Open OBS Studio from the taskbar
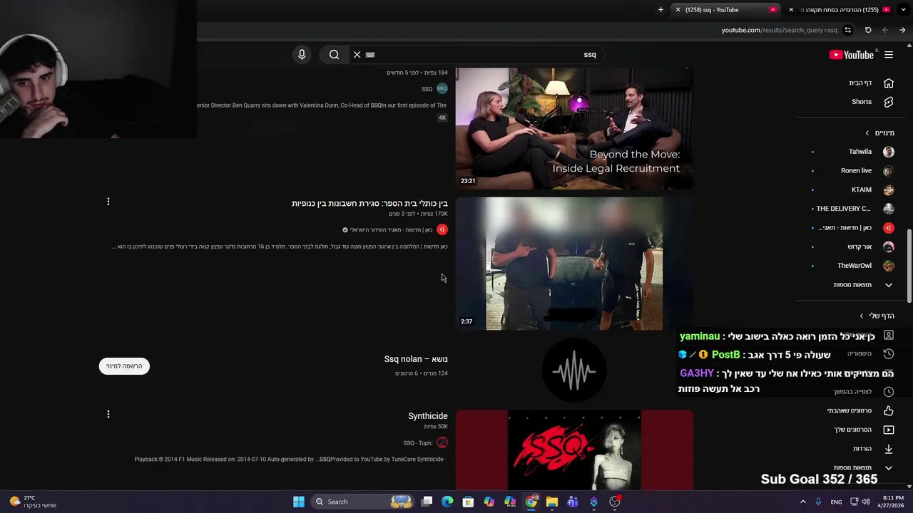 pyautogui.click(x=614, y=502)
